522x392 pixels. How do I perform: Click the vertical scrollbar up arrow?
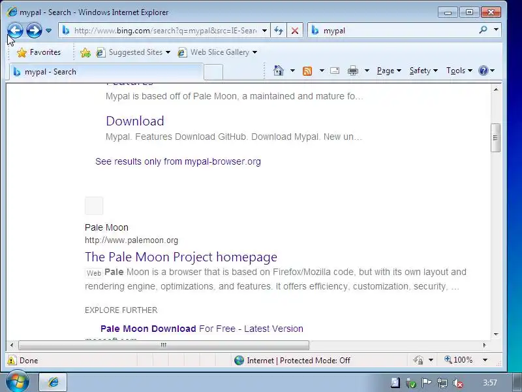[x=496, y=90]
